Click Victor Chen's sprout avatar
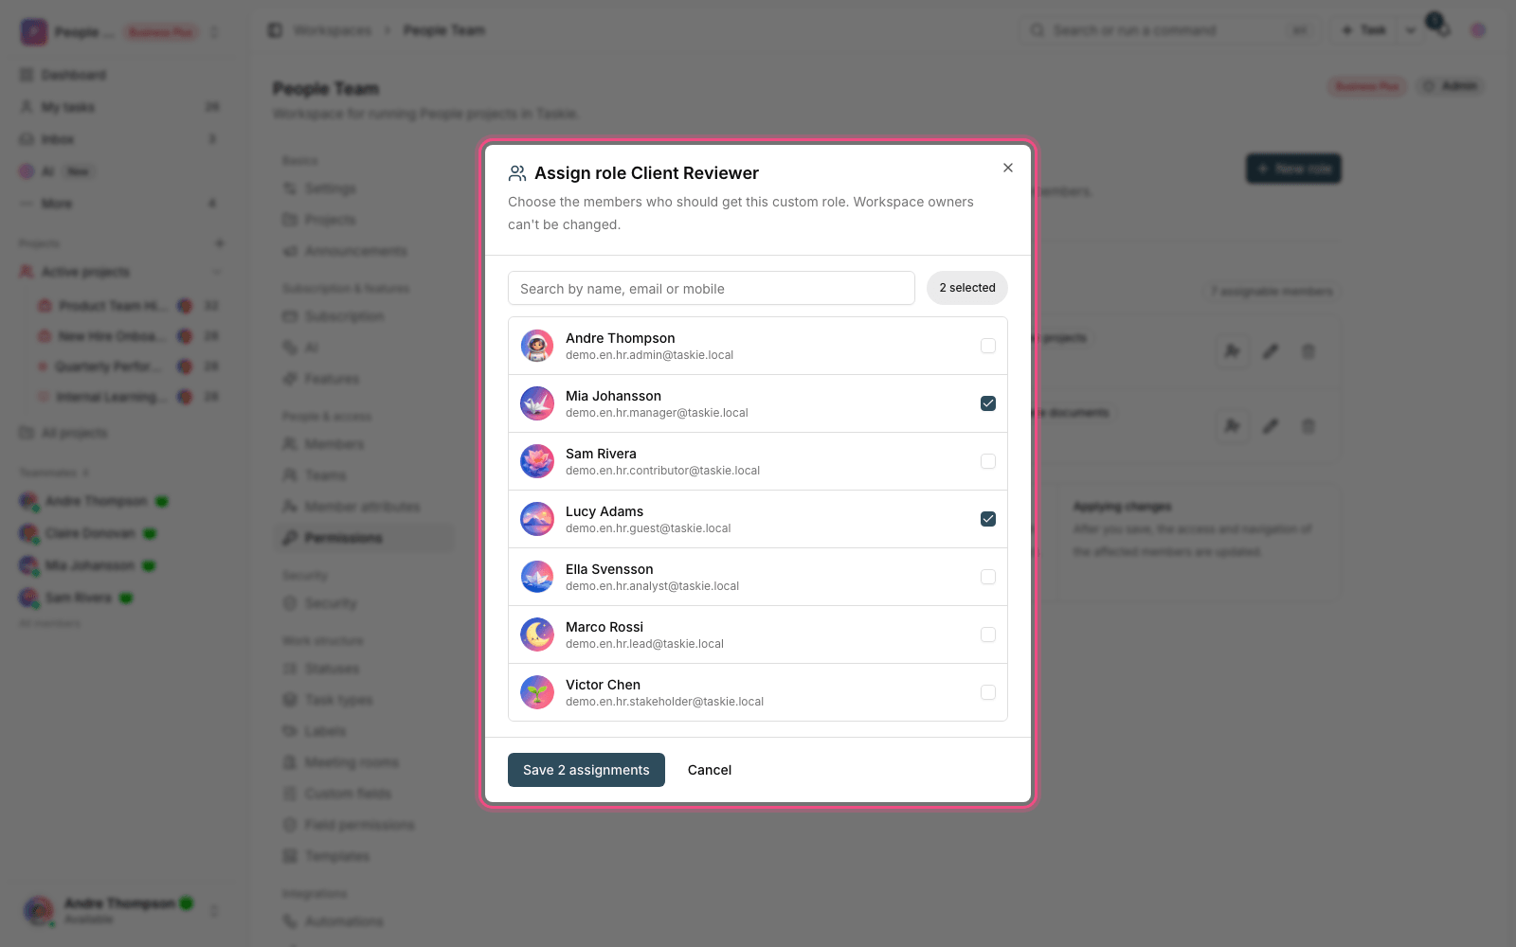This screenshot has width=1516, height=947. (x=537, y=692)
